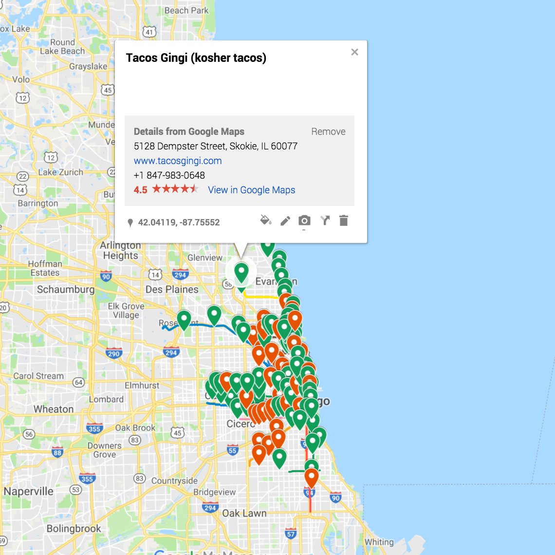Delete the Tacos Gingi marker
555x555 pixels.
(x=344, y=221)
